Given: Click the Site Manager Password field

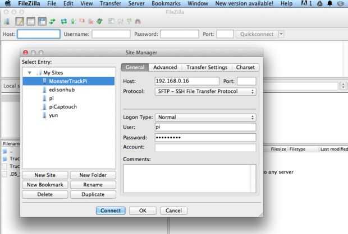Looking at the screenshot, I should tap(205, 138).
